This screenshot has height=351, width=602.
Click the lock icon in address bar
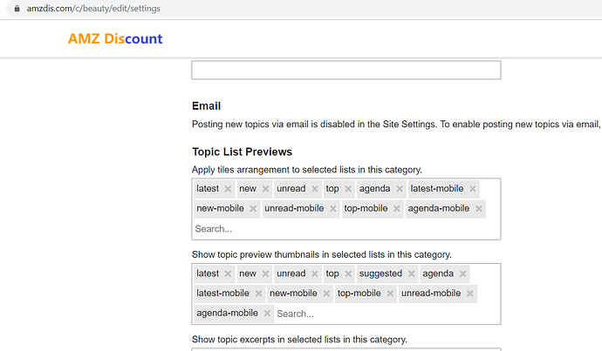point(17,9)
